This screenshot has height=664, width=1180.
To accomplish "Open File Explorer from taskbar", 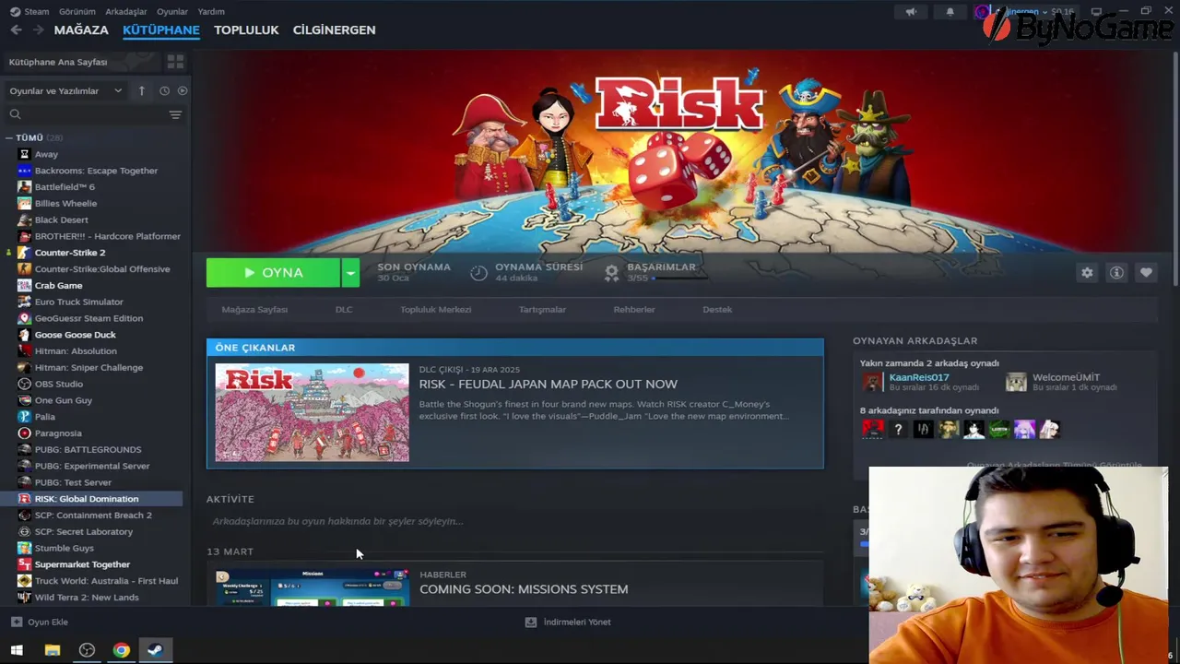I will 53,650.
